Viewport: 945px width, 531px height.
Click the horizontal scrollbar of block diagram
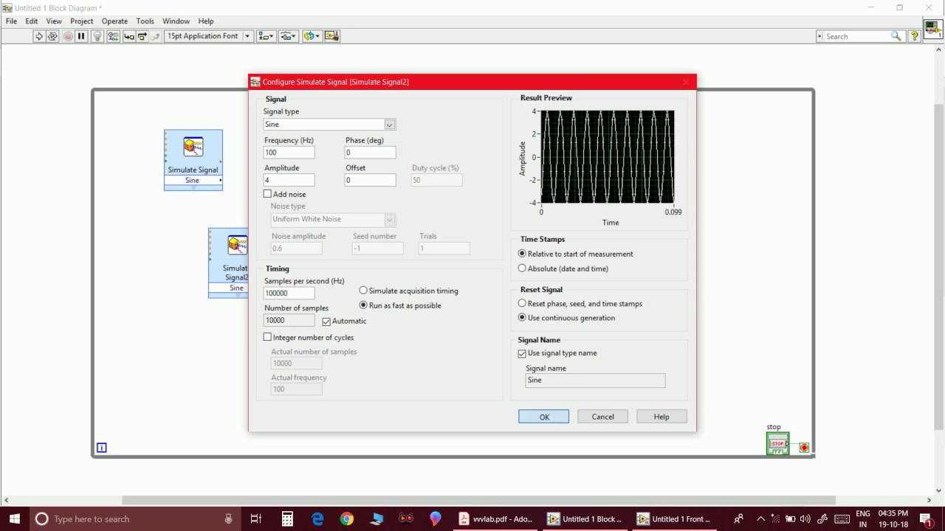tap(478, 500)
